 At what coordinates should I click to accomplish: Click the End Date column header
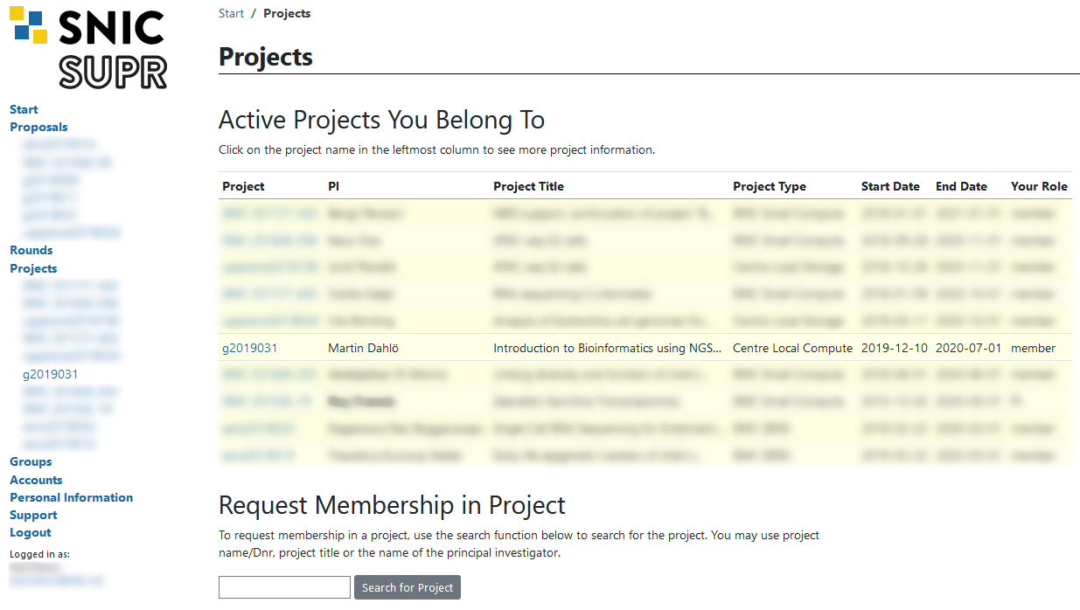pos(961,186)
